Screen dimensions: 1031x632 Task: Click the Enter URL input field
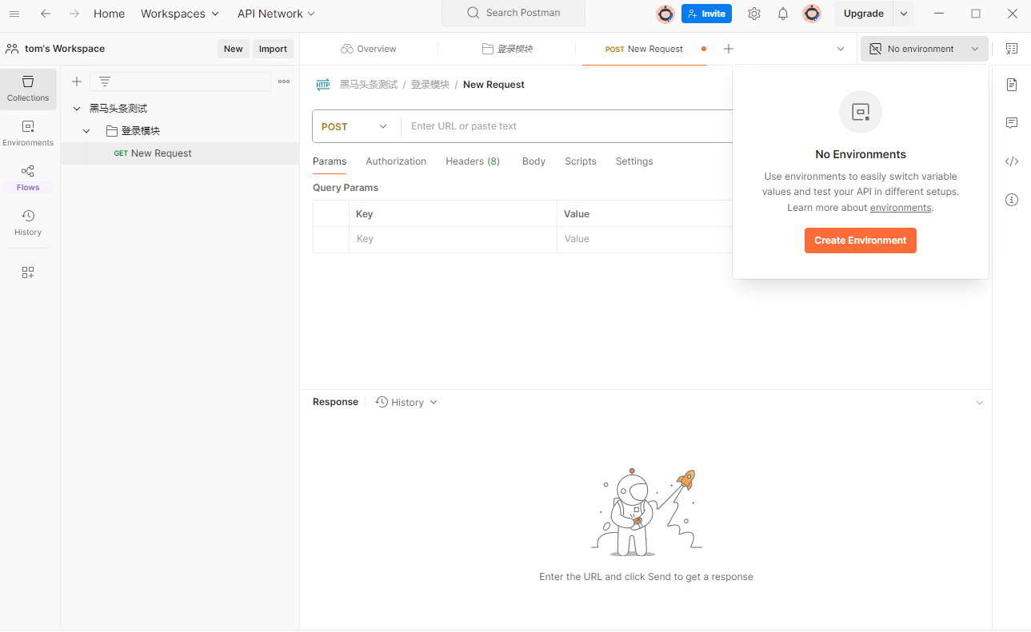pyautogui.click(x=568, y=126)
